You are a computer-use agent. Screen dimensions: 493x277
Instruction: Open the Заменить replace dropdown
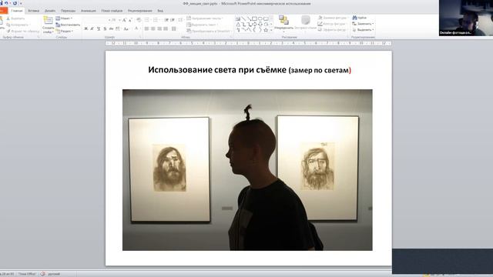click(x=363, y=24)
